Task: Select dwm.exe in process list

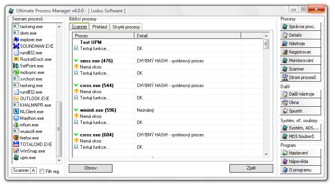Action: point(34,33)
